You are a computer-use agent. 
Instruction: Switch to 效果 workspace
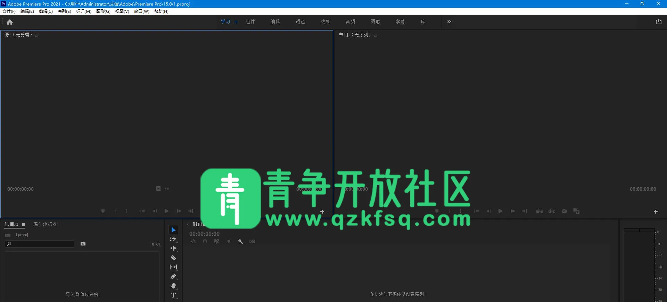point(326,21)
